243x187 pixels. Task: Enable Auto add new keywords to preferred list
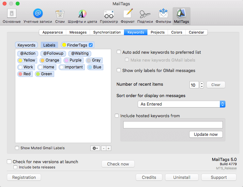[x=119, y=52]
